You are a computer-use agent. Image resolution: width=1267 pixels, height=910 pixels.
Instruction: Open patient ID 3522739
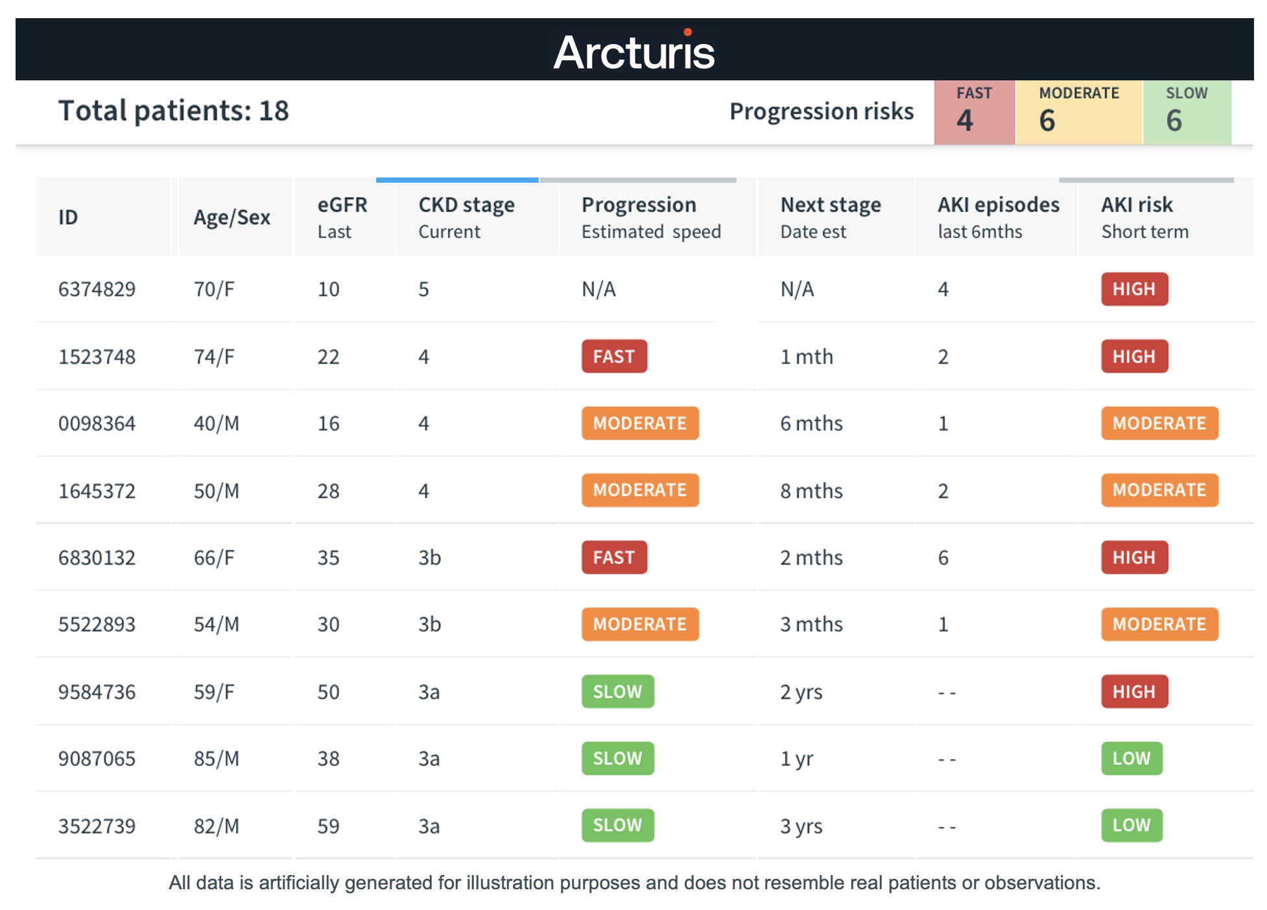point(97,826)
